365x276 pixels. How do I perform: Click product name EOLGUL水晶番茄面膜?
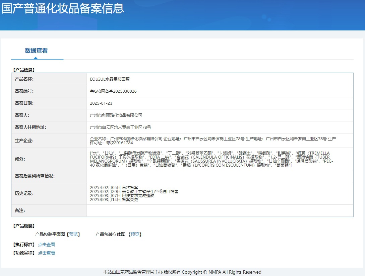pos(110,79)
